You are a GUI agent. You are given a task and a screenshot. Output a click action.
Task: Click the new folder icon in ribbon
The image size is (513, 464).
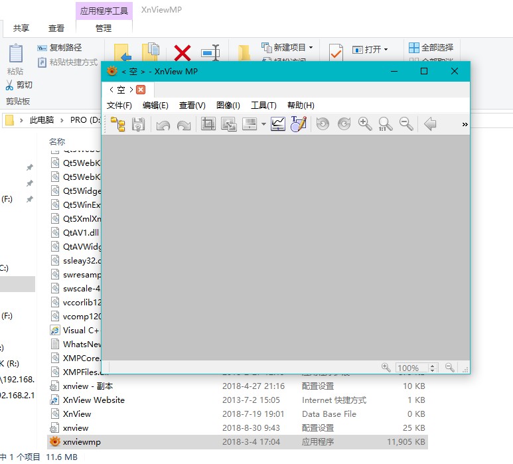click(x=244, y=52)
